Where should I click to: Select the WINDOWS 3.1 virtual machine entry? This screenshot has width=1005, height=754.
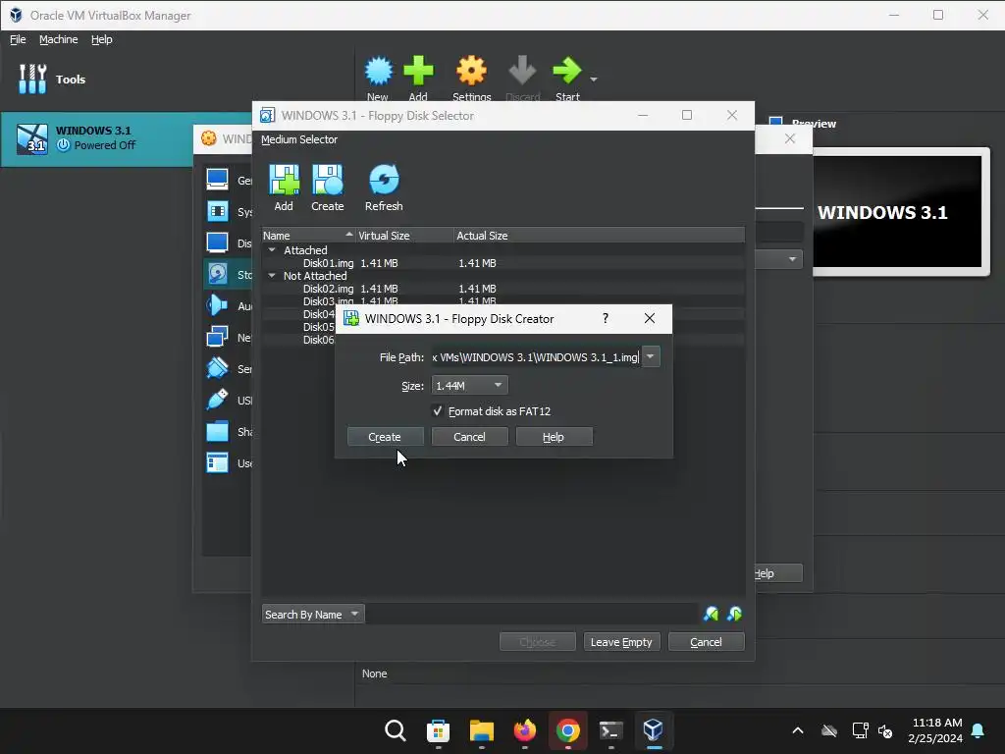point(96,138)
